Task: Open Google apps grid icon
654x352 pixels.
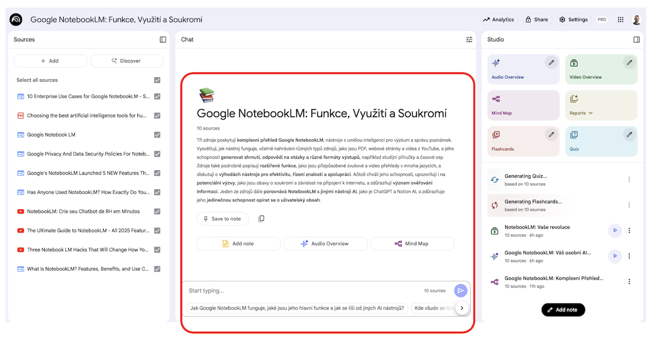Action: tap(620, 20)
